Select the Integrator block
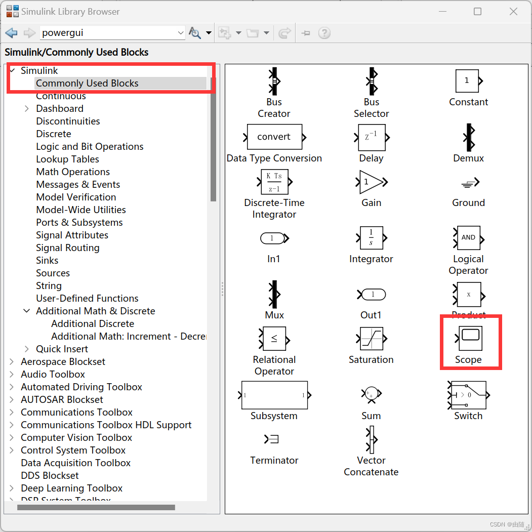532x532 pixels. (372, 238)
